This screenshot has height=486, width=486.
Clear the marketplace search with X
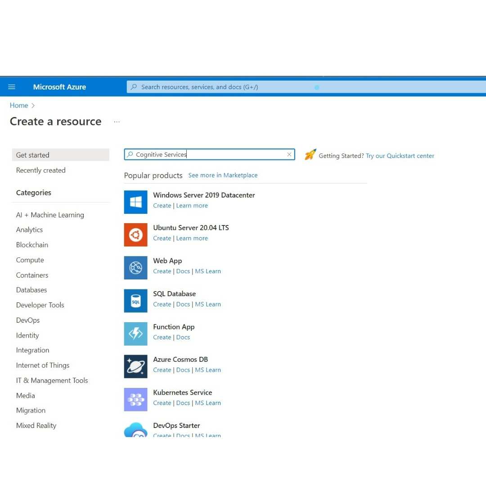289,154
